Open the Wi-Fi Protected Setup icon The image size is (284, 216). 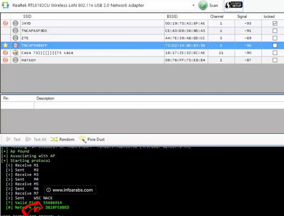click(233, 5)
